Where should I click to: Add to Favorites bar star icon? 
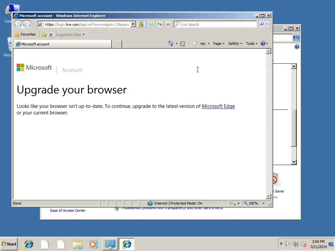click(x=44, y=35)
